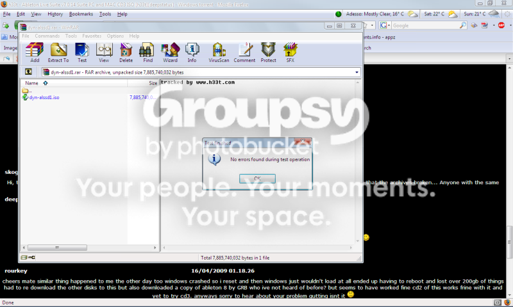Click the Google search field in Firefox
513x307 pixels.
tap(425, 26)
